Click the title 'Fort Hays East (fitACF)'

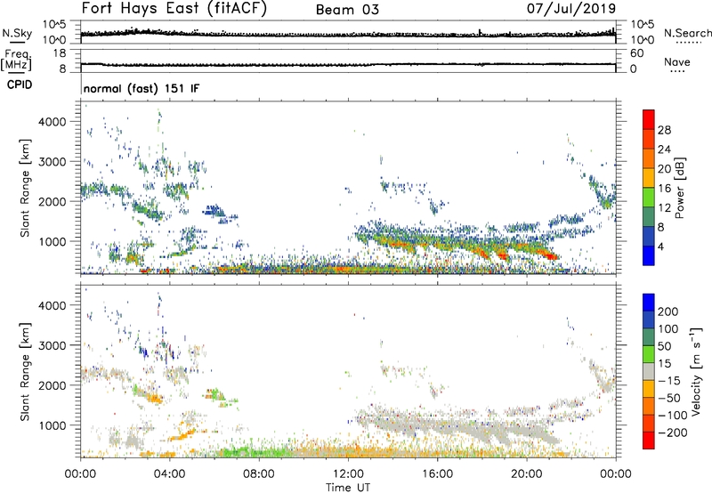[x=174, y=8]
